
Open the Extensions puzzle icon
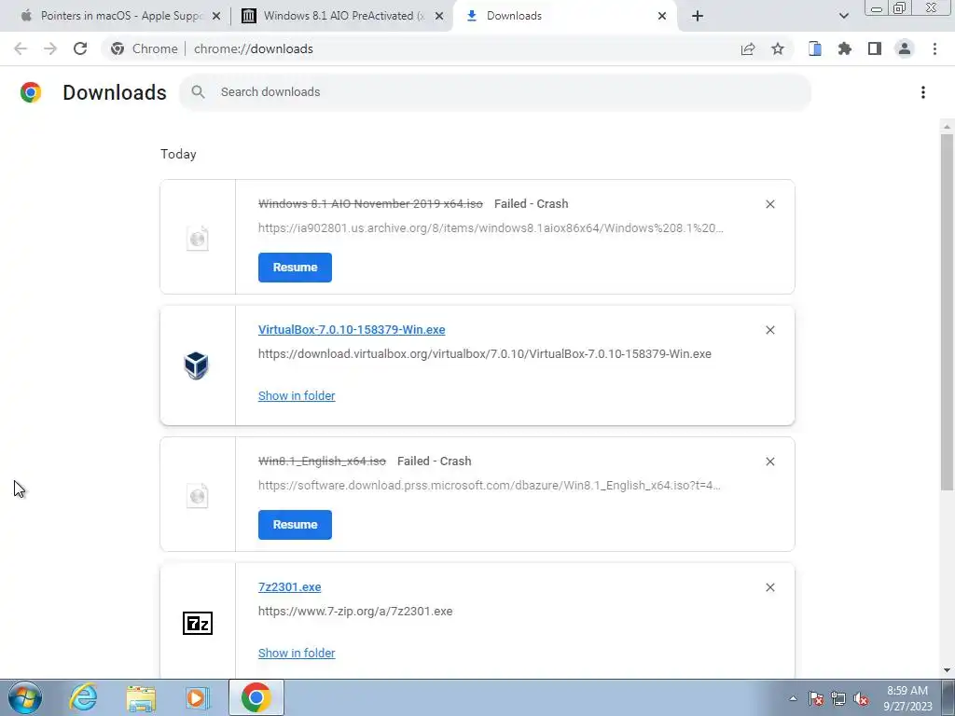click(845, 48)
